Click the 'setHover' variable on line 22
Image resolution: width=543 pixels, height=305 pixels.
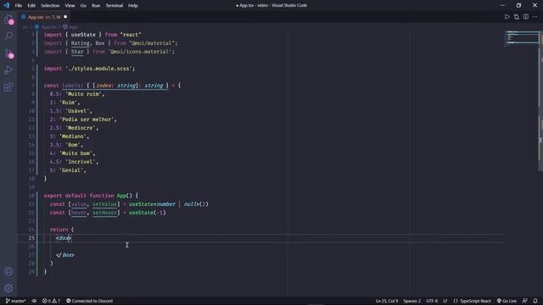point(104,213)
